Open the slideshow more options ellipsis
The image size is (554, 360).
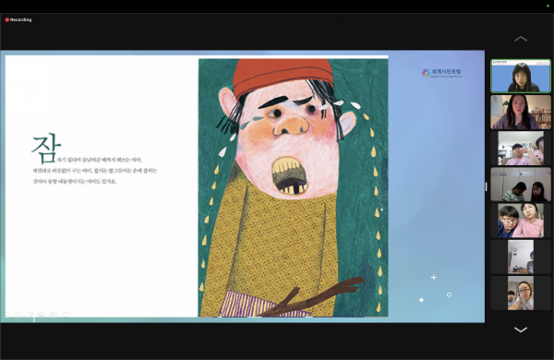coord(66,316)
